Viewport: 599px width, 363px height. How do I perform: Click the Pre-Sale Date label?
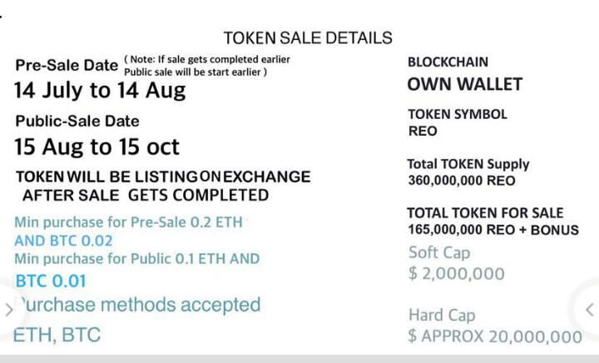coord(67,65)
